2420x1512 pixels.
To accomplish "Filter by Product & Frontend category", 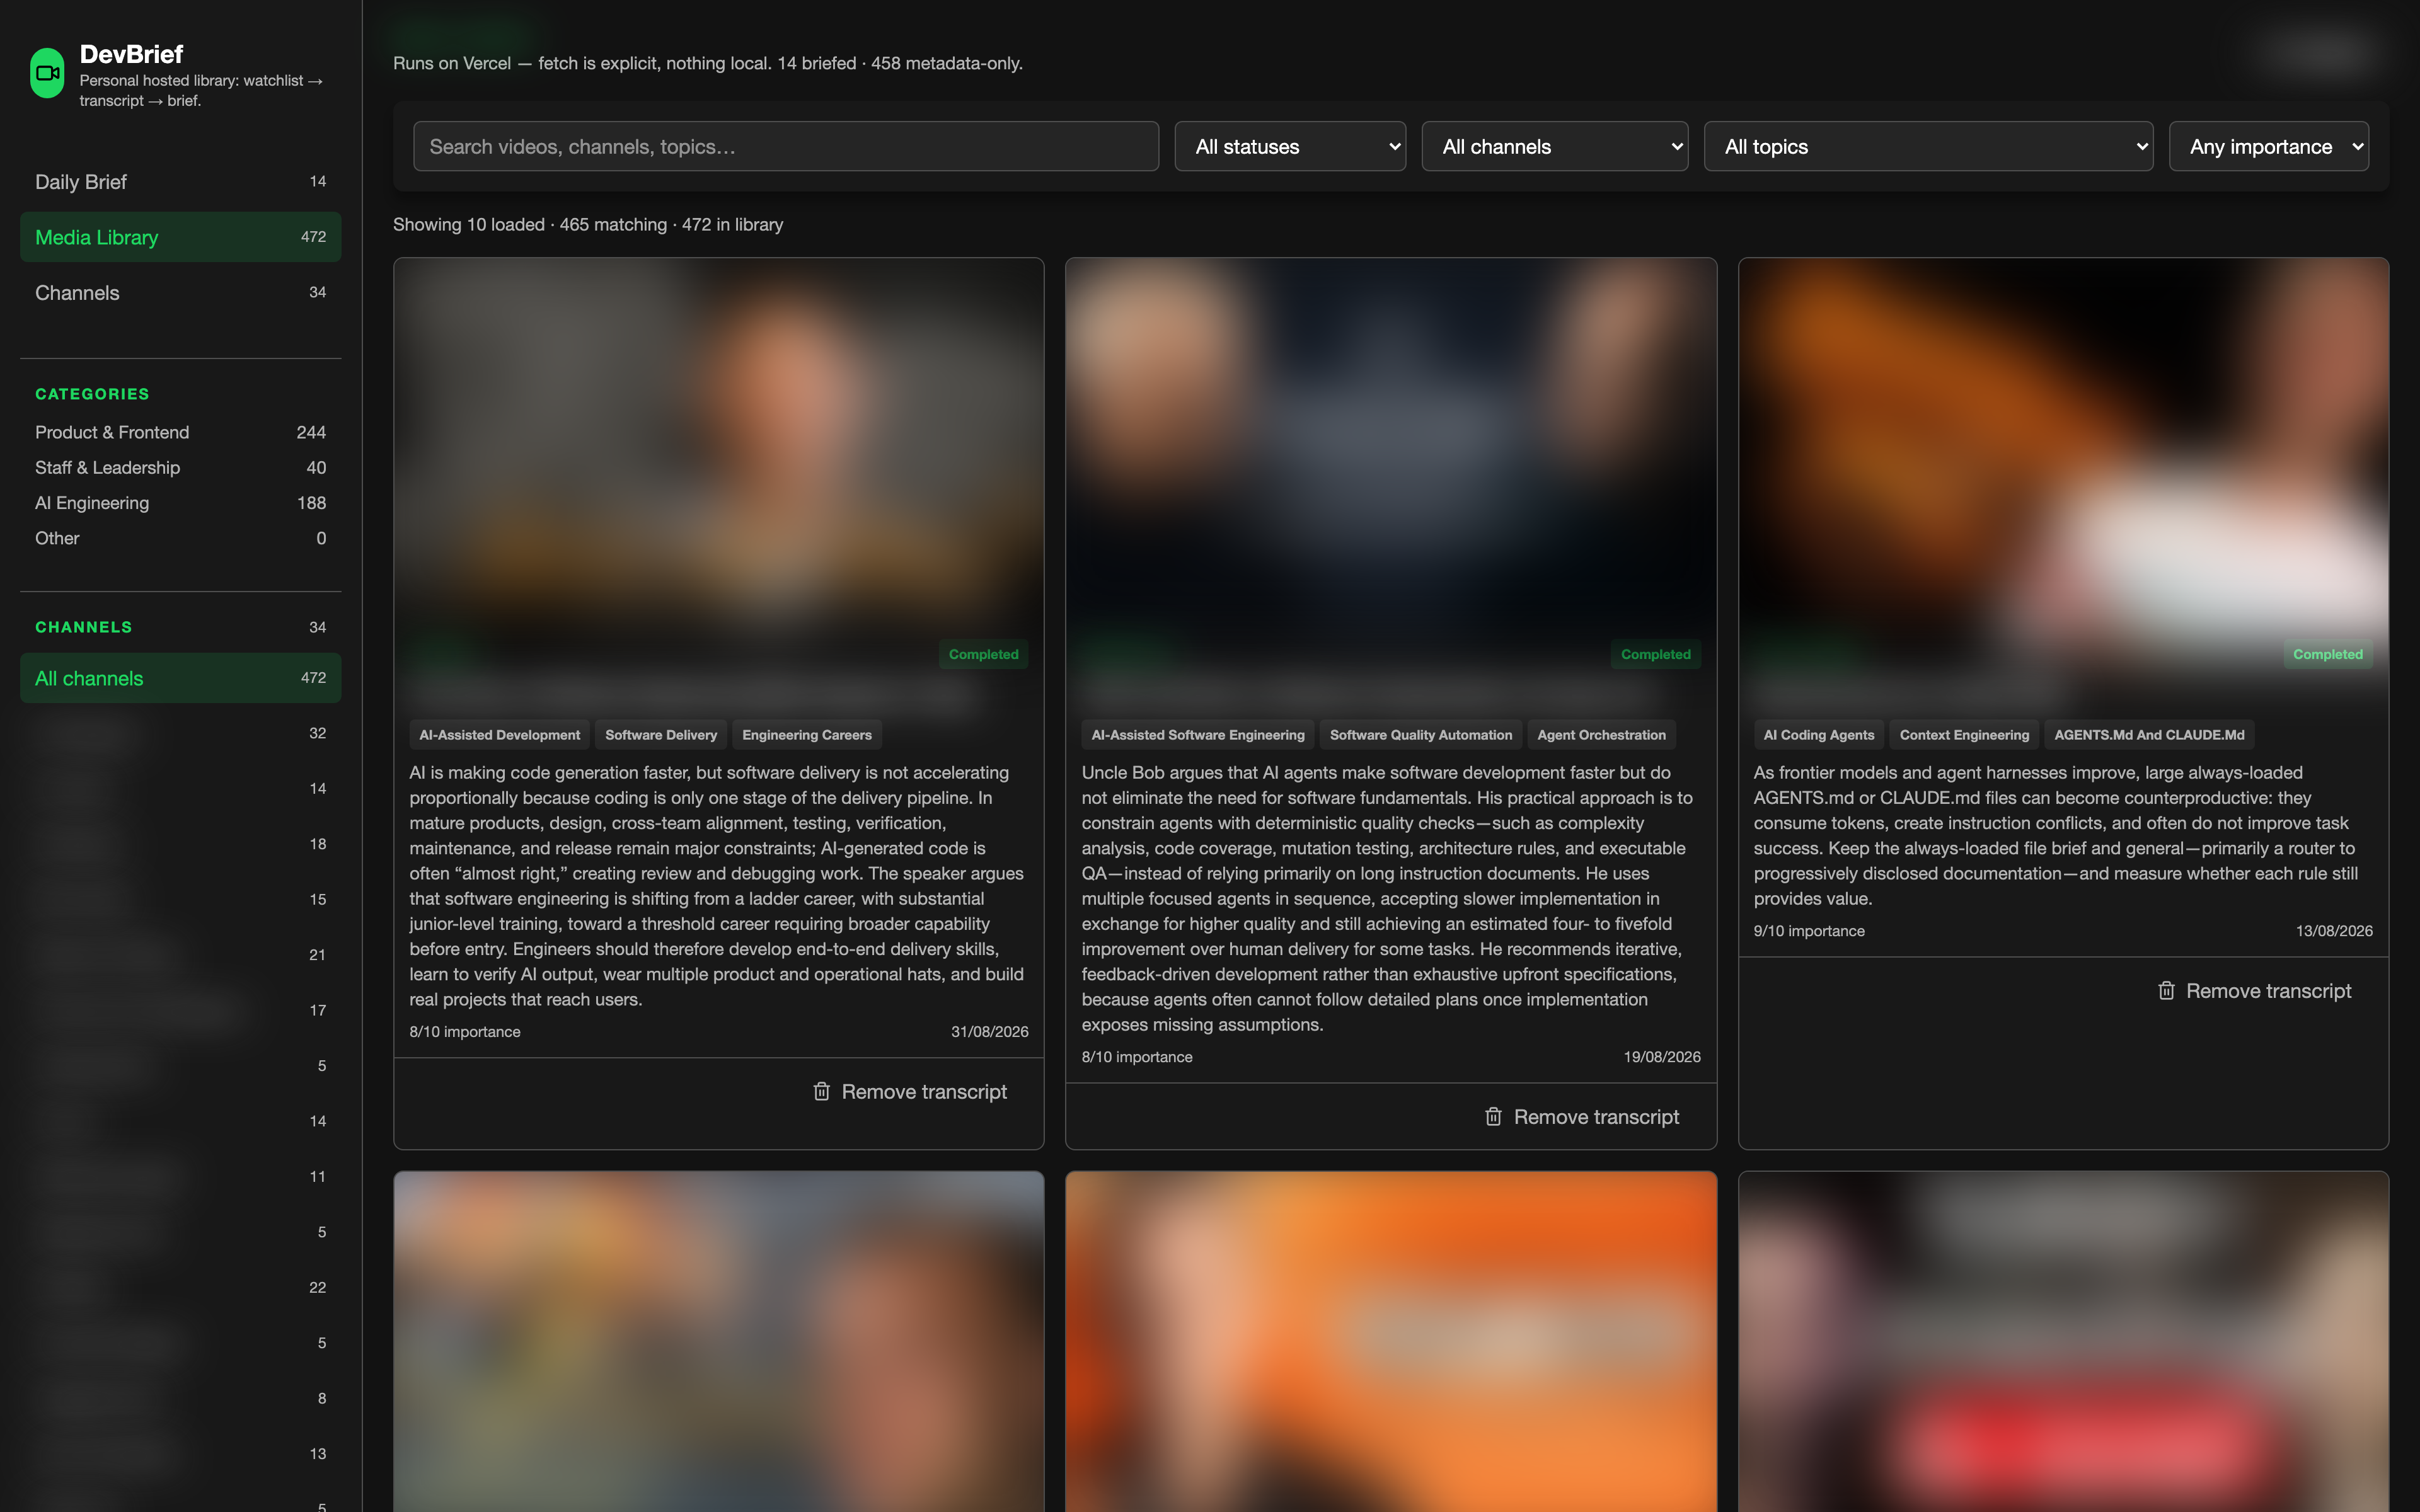I will [180, 432].
